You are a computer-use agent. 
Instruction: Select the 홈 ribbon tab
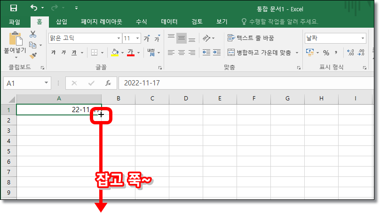tap(40, 22)
